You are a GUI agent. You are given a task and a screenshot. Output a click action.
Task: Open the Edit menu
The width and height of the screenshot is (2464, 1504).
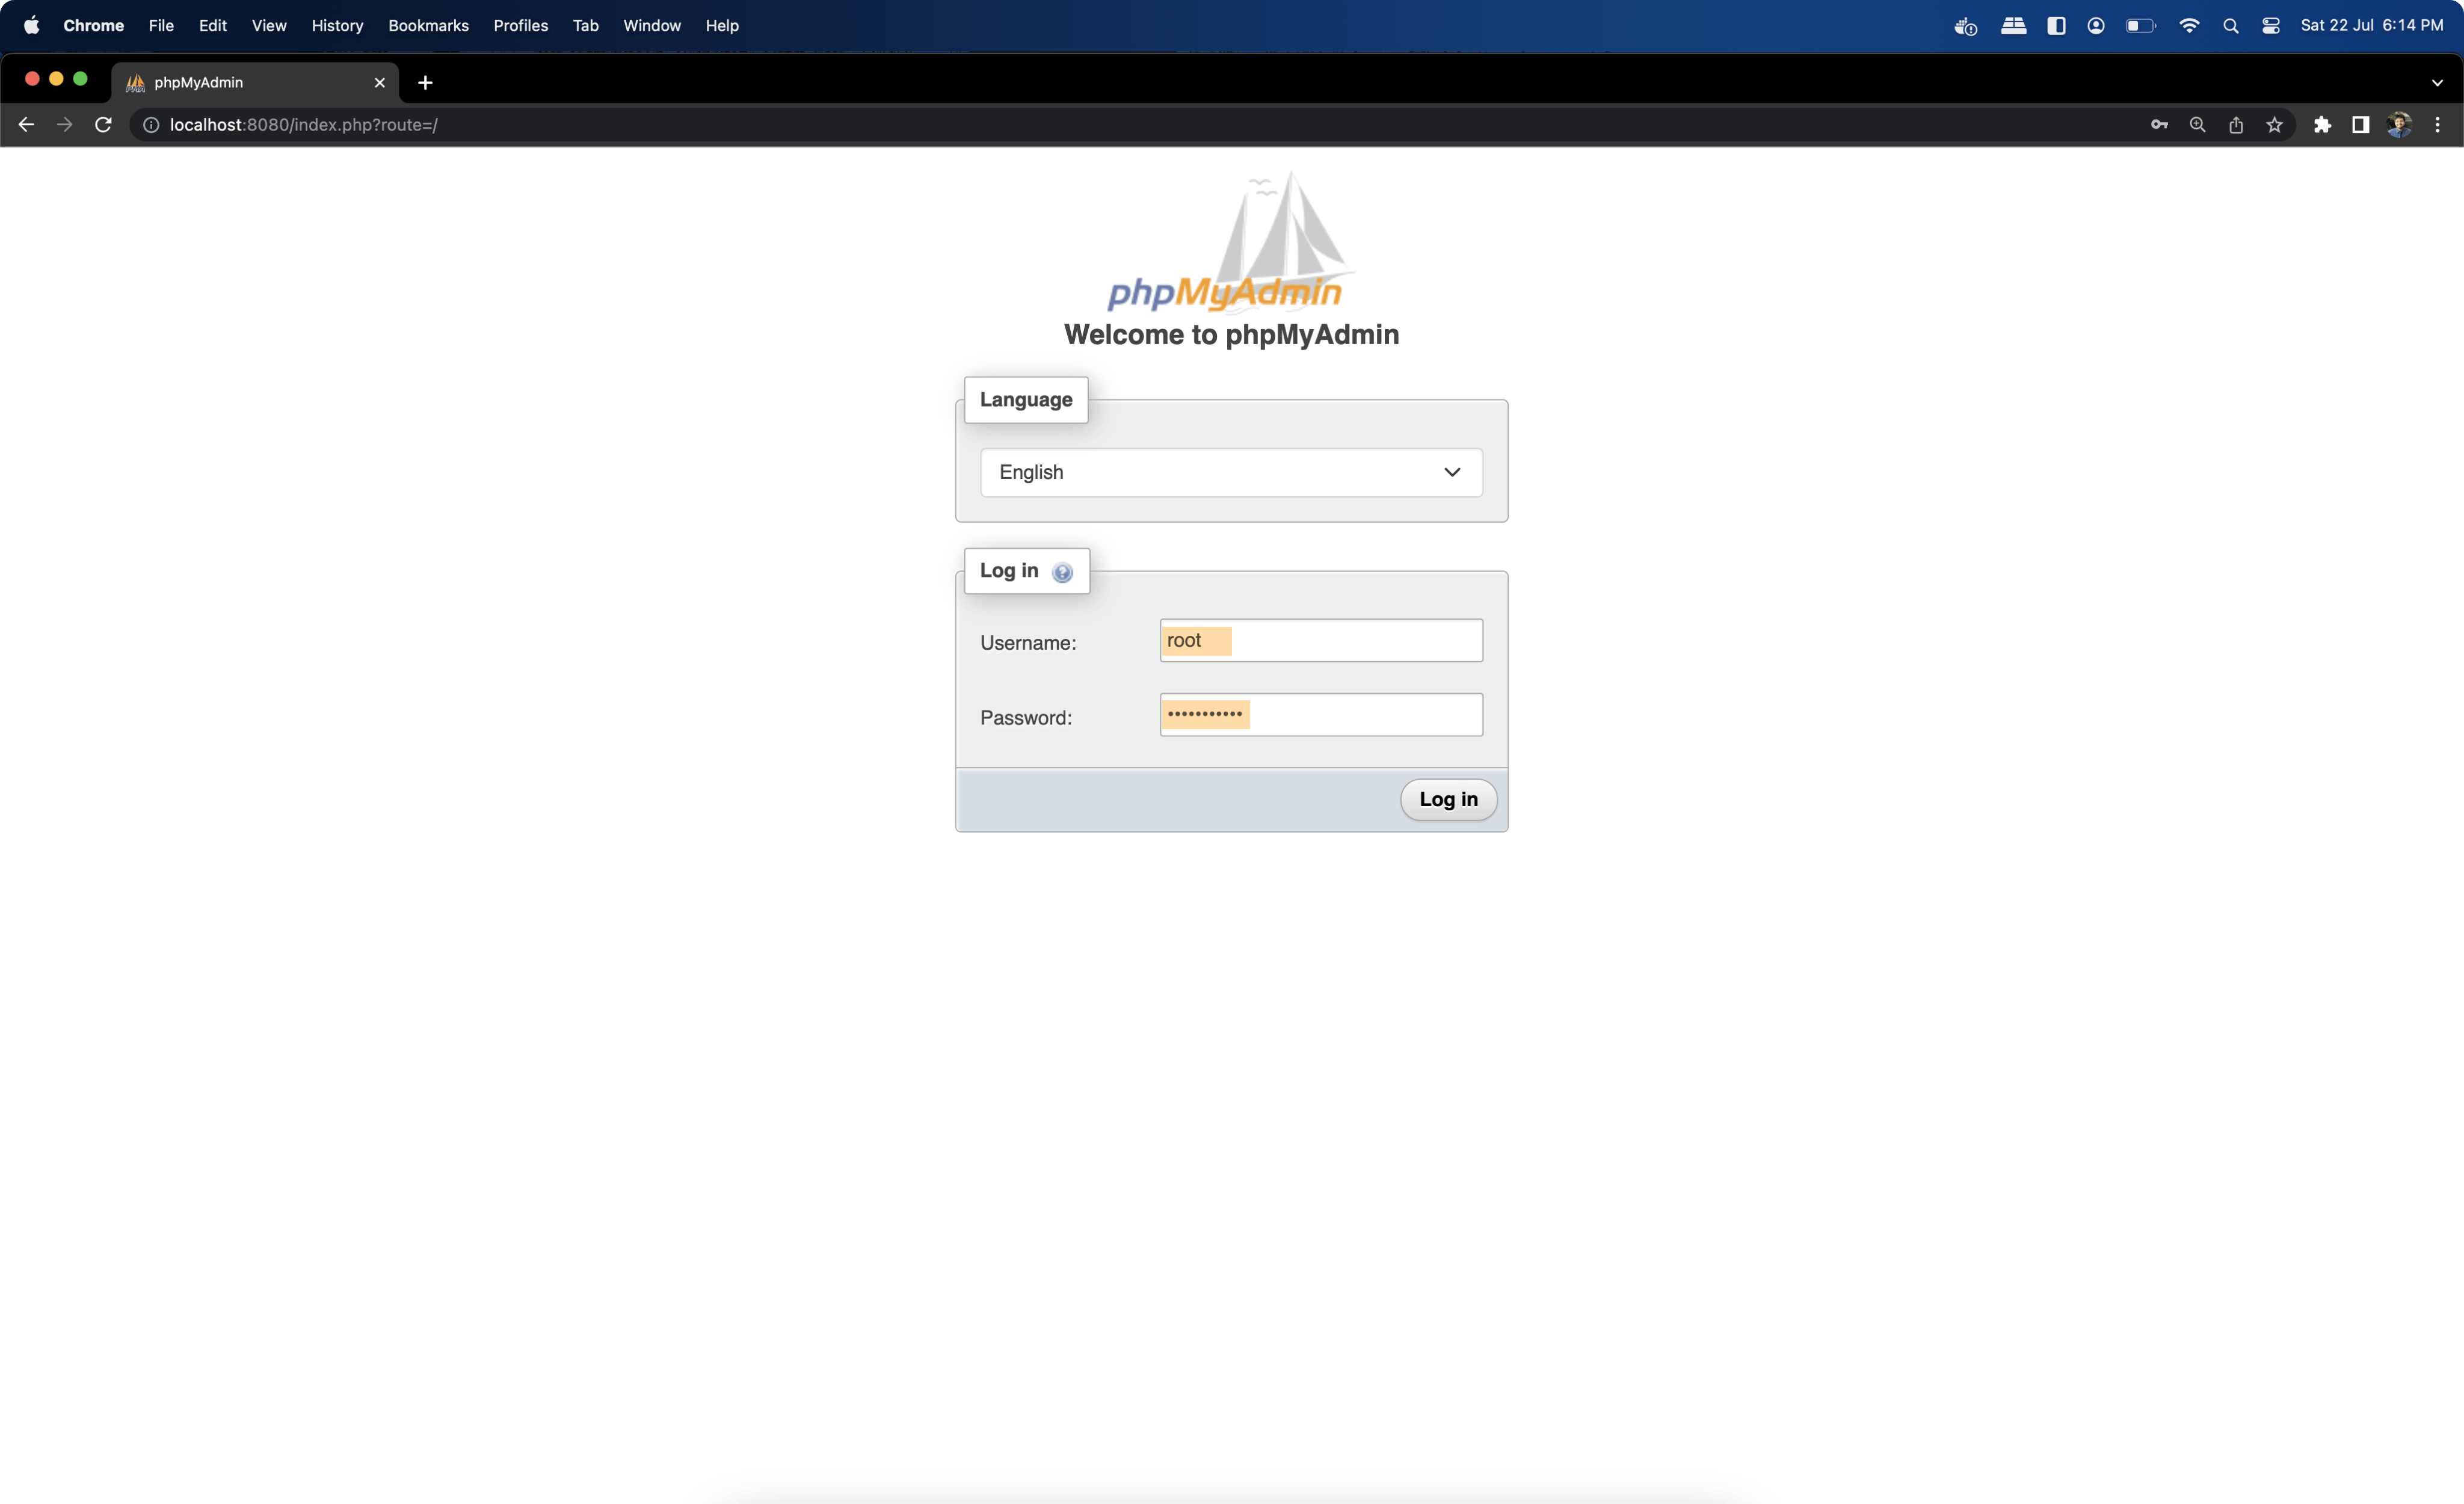pyautogui.click(x=213, y=25)
